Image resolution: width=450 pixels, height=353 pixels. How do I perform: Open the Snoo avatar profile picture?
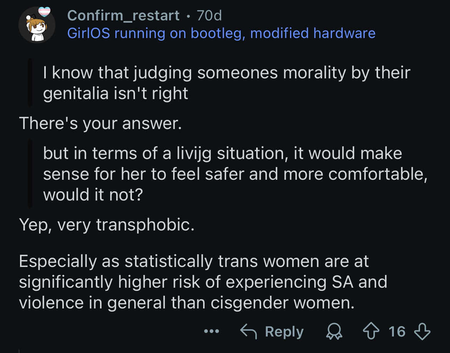point(37,25)
